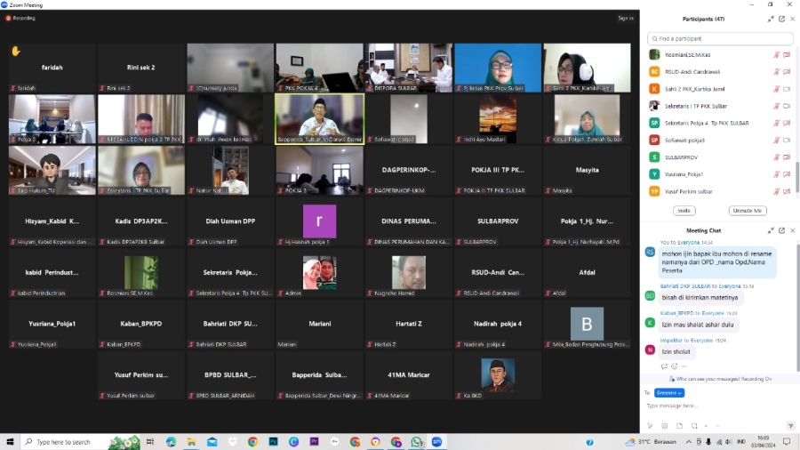Open WhatsApp from the taskbar

click(416, 442)
